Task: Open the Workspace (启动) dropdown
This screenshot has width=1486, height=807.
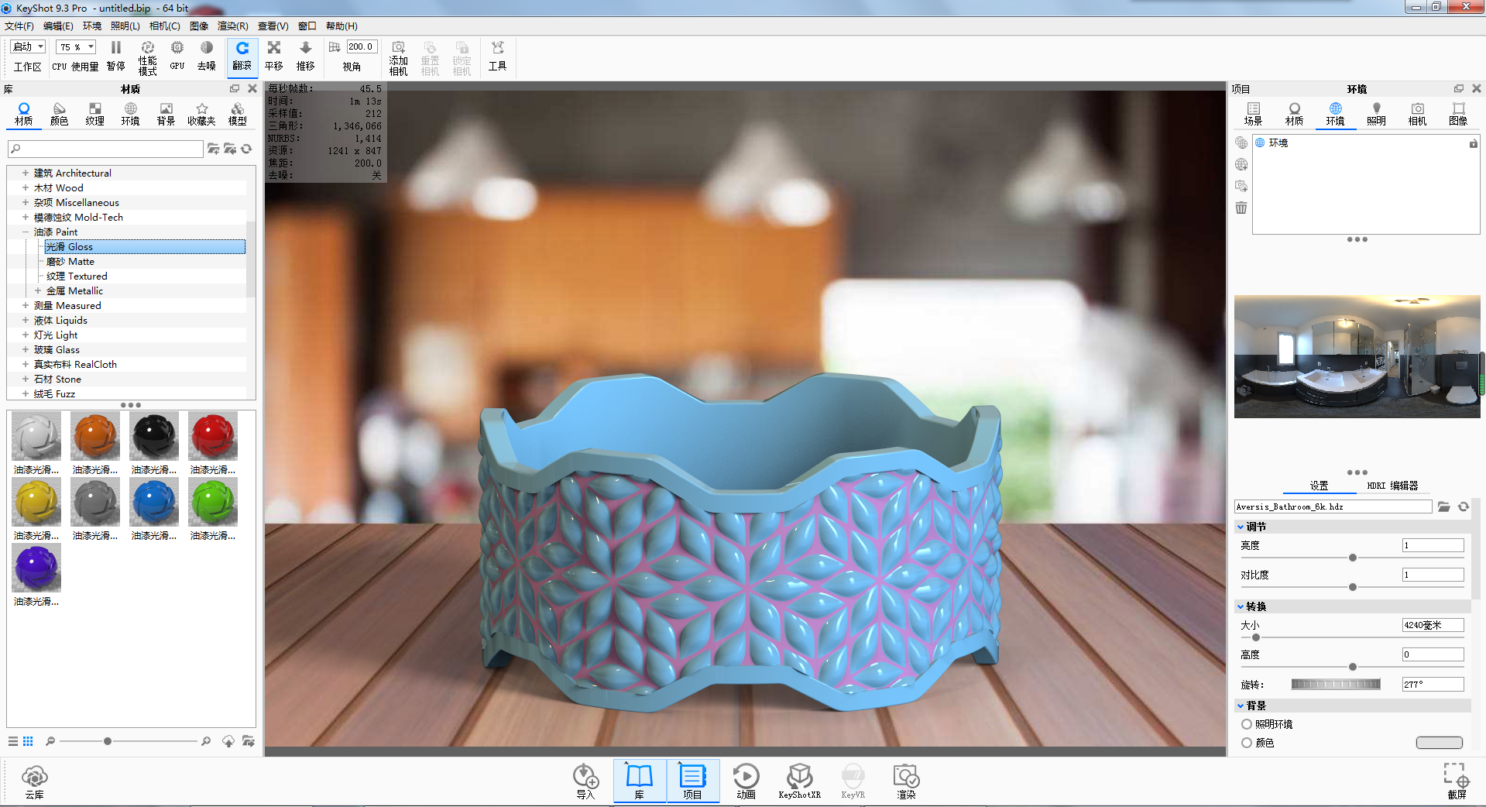Action: (x=29, y=47)
